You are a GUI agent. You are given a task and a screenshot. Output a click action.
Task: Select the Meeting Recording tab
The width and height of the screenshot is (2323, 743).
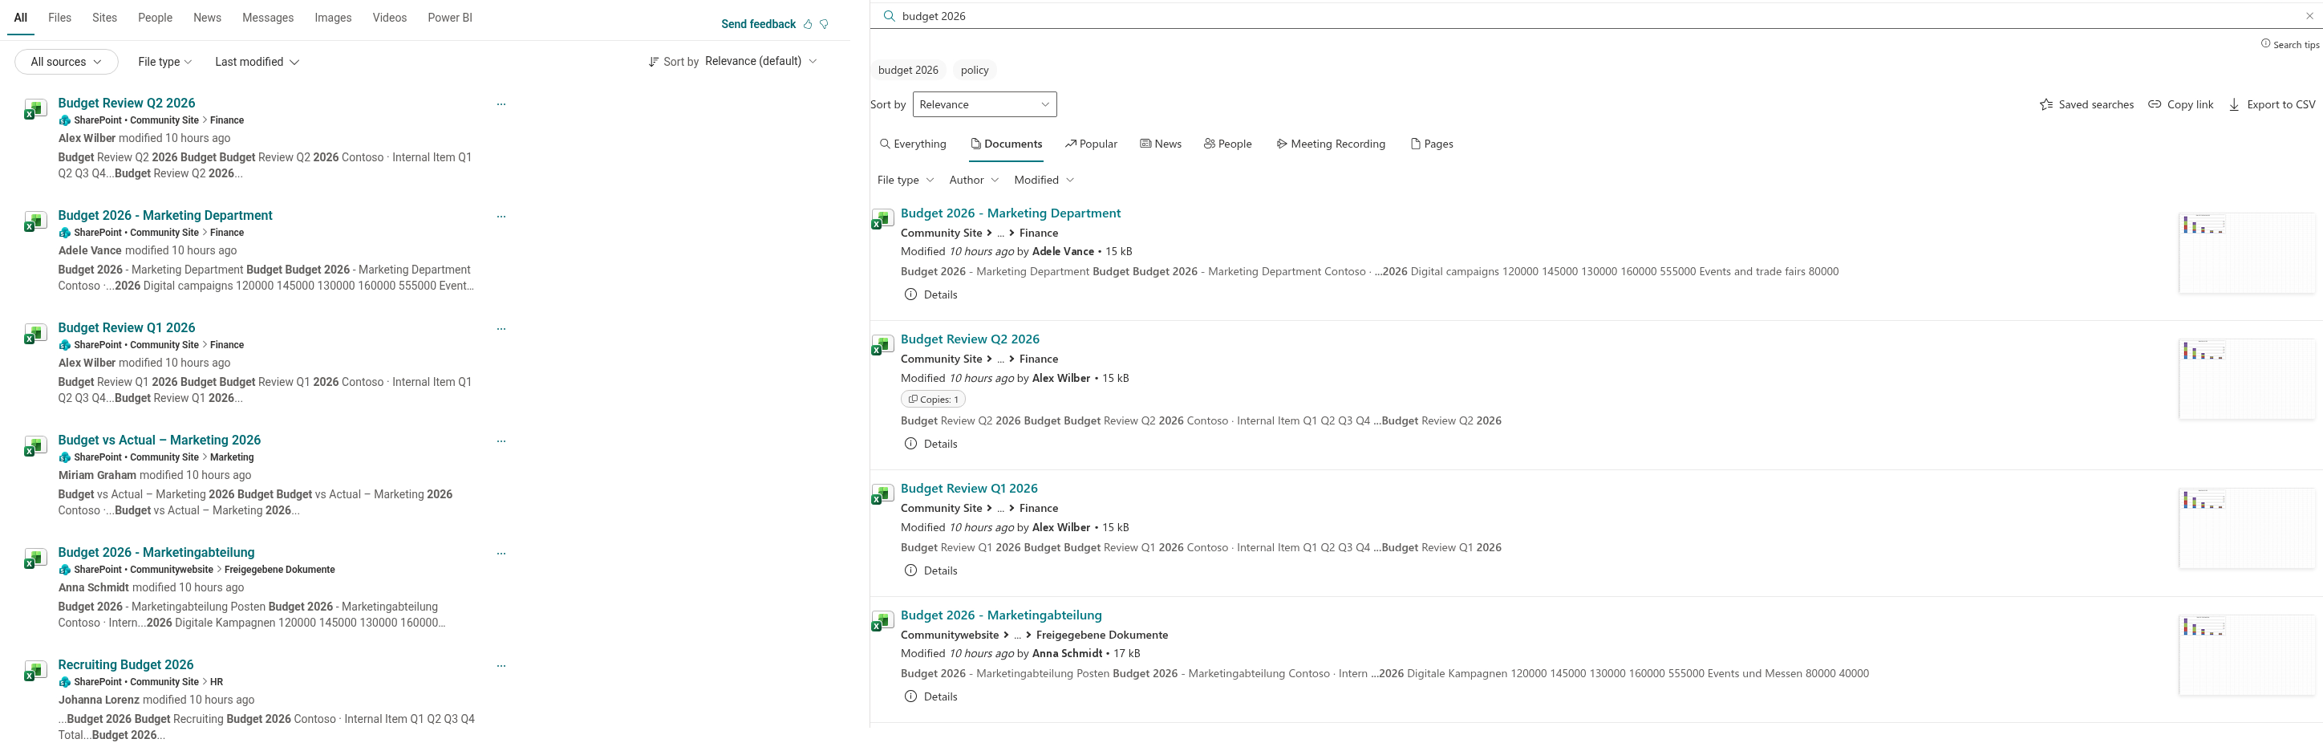1331,144
